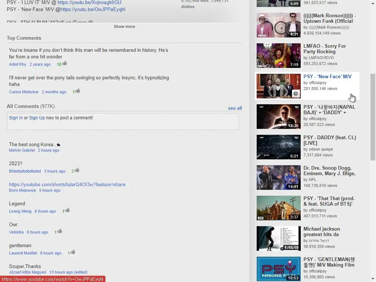
Task: Like the '2023?' comment by Bhbdbdbdbdbd
Action: [x=77, y=170]
